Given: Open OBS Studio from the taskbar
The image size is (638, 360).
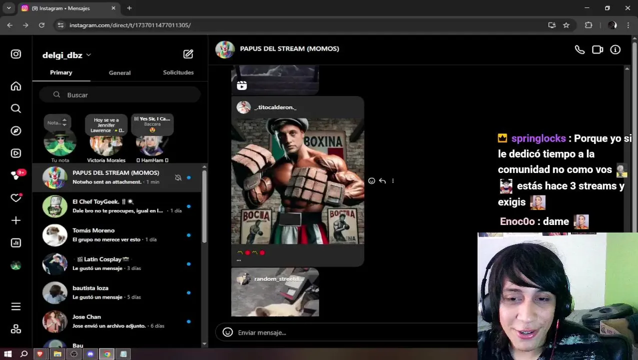Looking at the screenshot, I should click(x=74, y=354).
